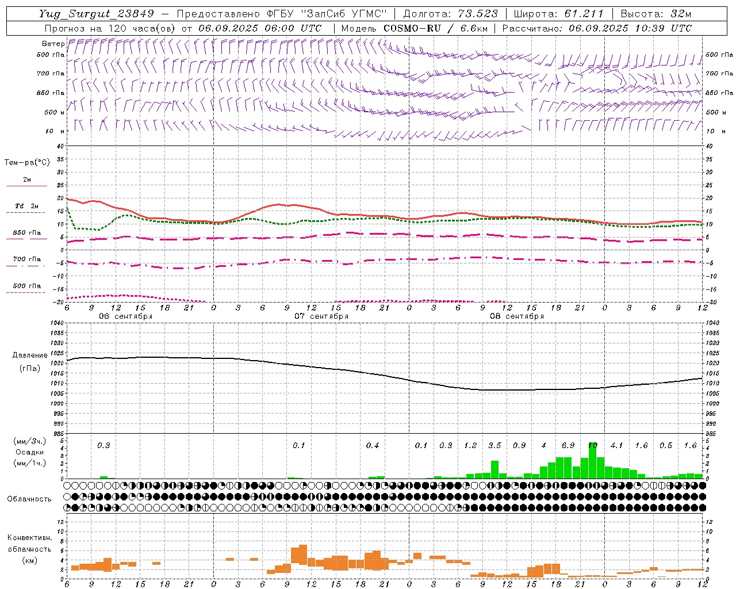Viewport: 736px width, 589px height.
Task: Click the 06 сентября date label
Action: tap(125, 316)
